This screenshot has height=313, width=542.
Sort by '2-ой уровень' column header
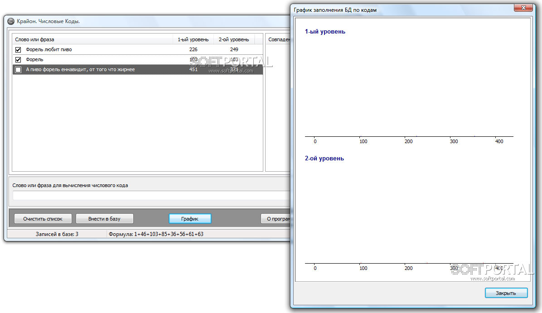(x=234, y=39)
